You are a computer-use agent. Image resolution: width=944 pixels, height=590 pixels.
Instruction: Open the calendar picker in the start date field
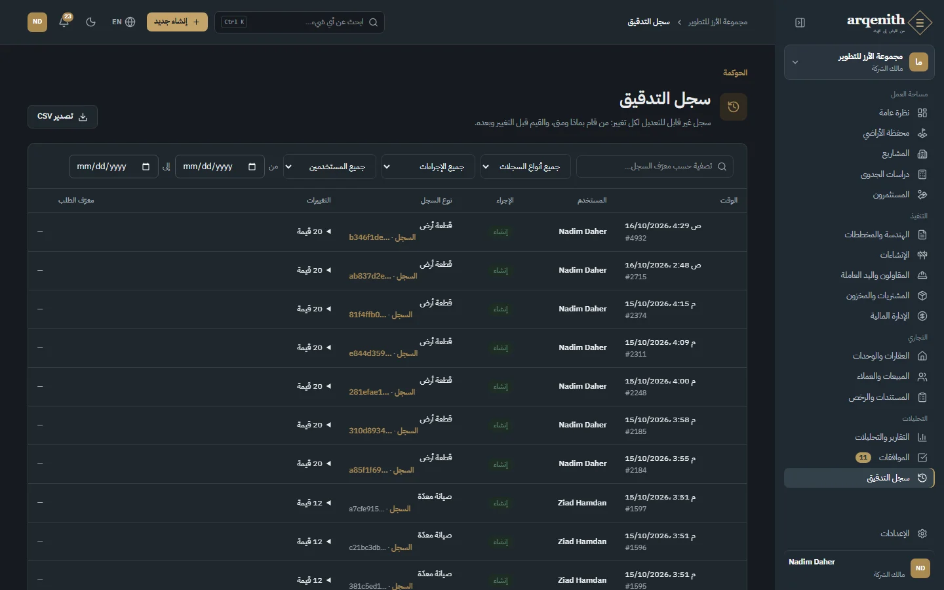[x=252, y=167]
